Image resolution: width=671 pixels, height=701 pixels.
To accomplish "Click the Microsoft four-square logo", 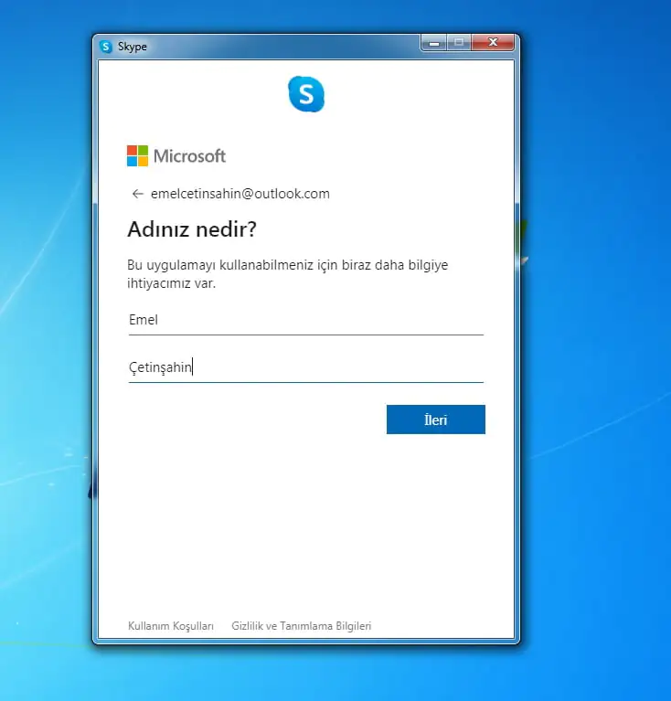I will coord(137,155).
